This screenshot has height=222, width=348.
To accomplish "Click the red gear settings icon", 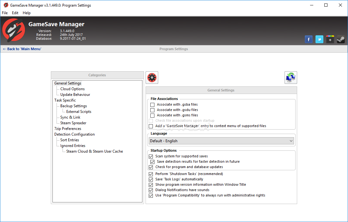I will (152, 78).
